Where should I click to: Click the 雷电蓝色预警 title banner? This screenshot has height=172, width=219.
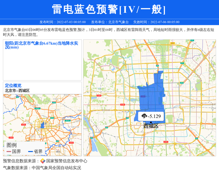tap(109, 9)
